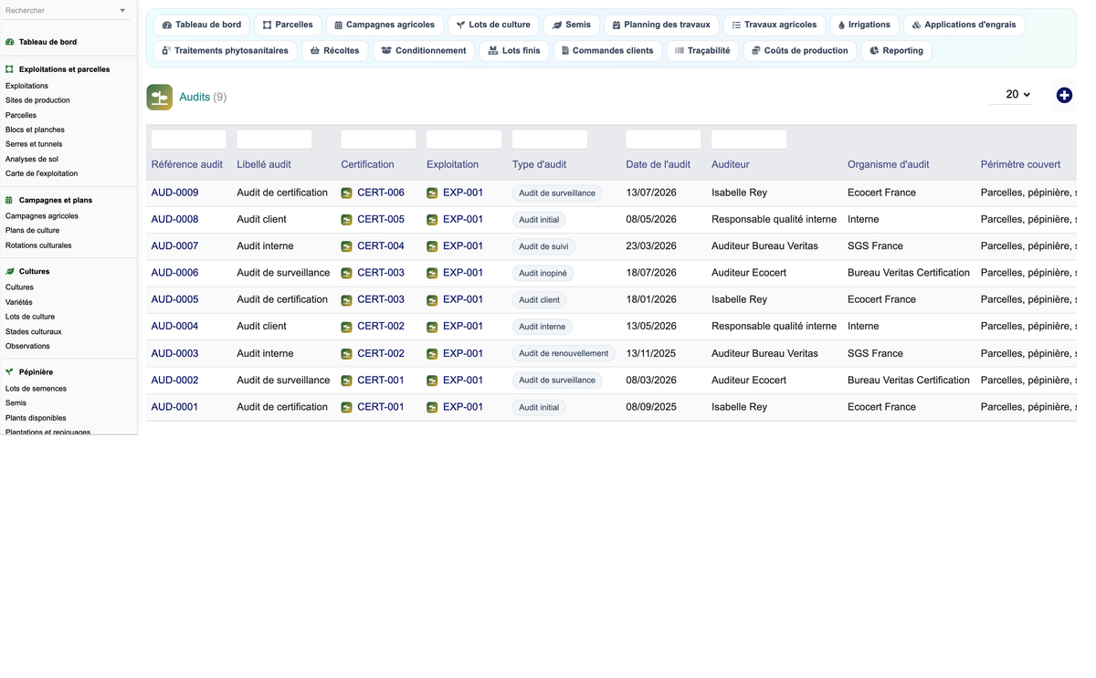Viewport: 1096px width, 678px height.
Task: Click exploitation icon in AUD-0006 row
Action: click(x=432, y=273)
